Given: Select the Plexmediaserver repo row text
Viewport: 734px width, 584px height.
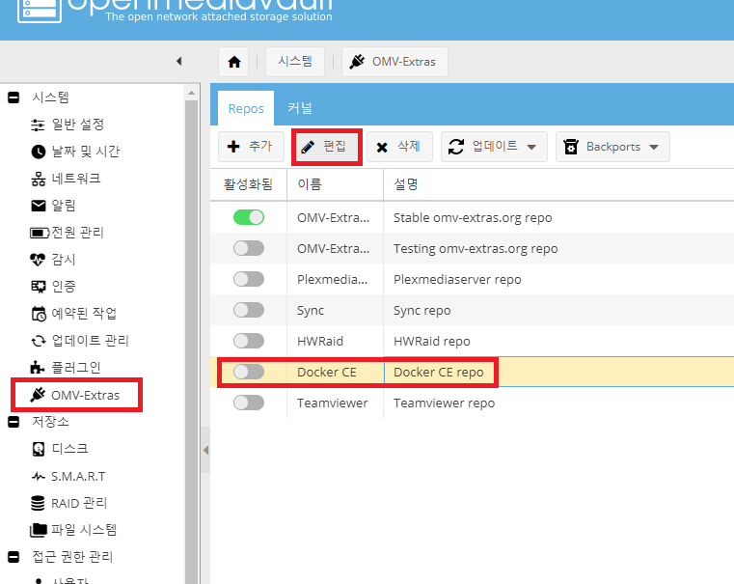Looking at the screenshot, I should [457, 280].
